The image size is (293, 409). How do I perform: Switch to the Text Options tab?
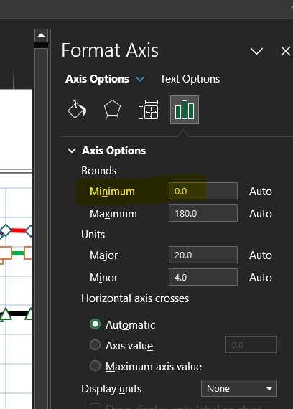click(190, 79)
